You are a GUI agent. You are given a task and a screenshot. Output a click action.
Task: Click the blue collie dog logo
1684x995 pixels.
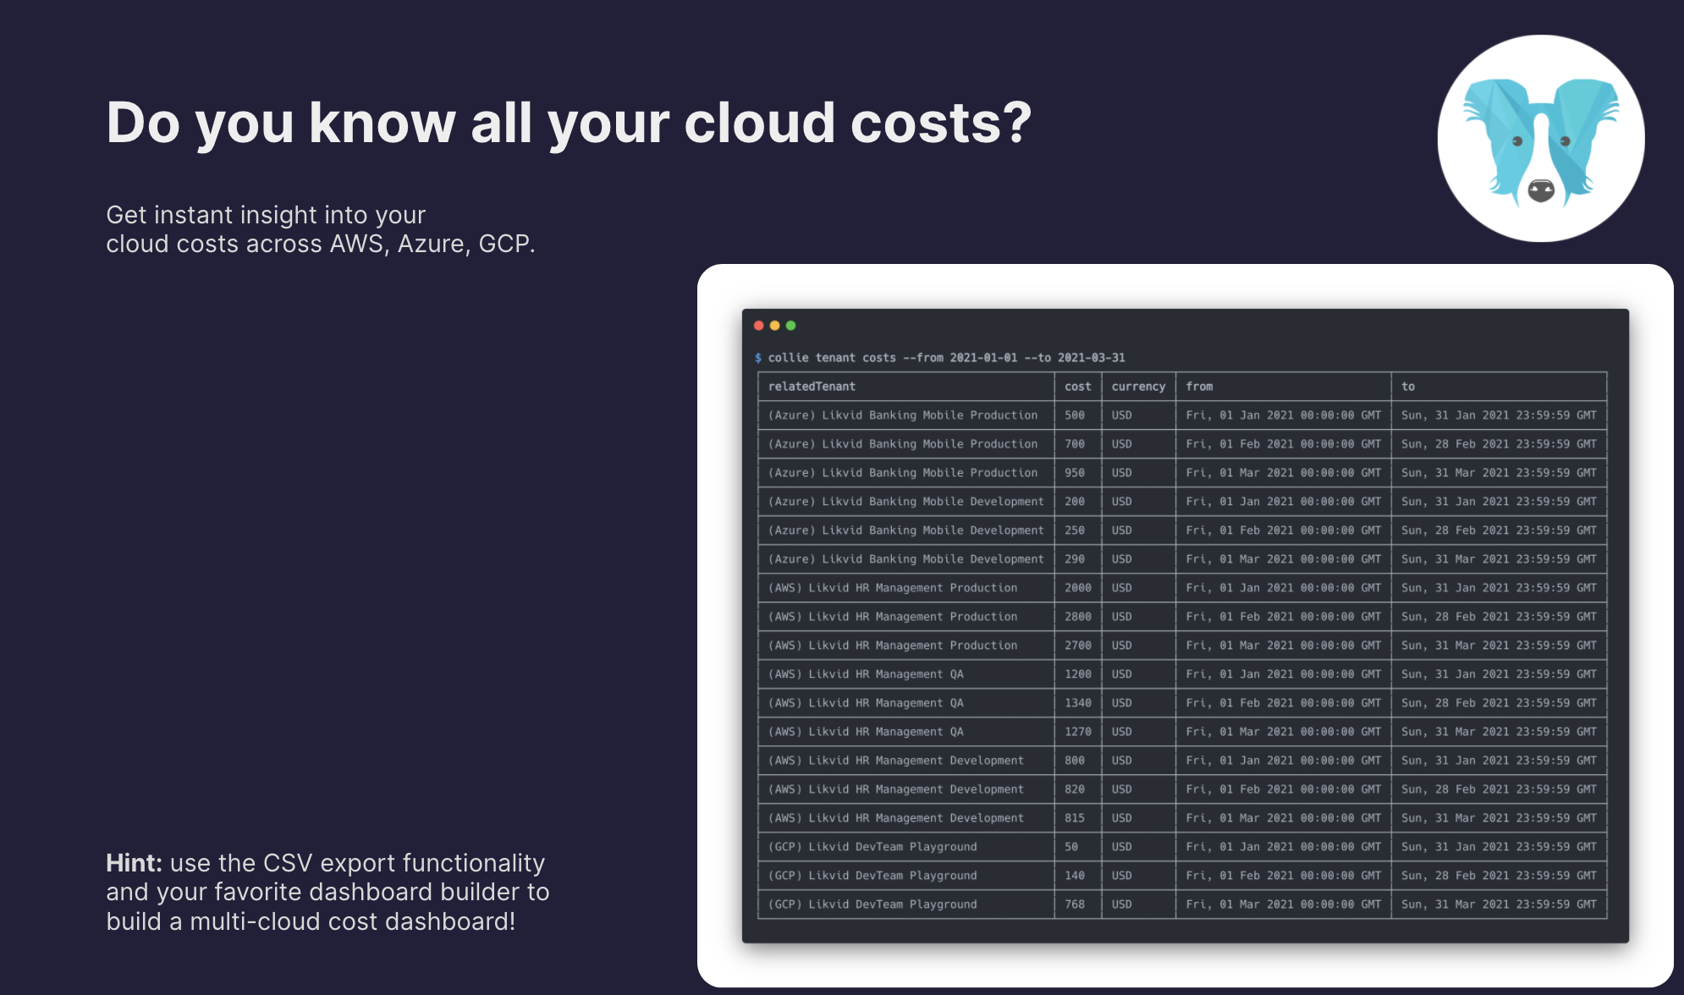pos(1540,139)
